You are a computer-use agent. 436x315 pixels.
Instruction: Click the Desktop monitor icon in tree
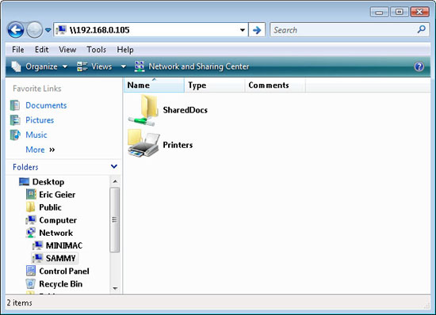[x=25, y=182]
